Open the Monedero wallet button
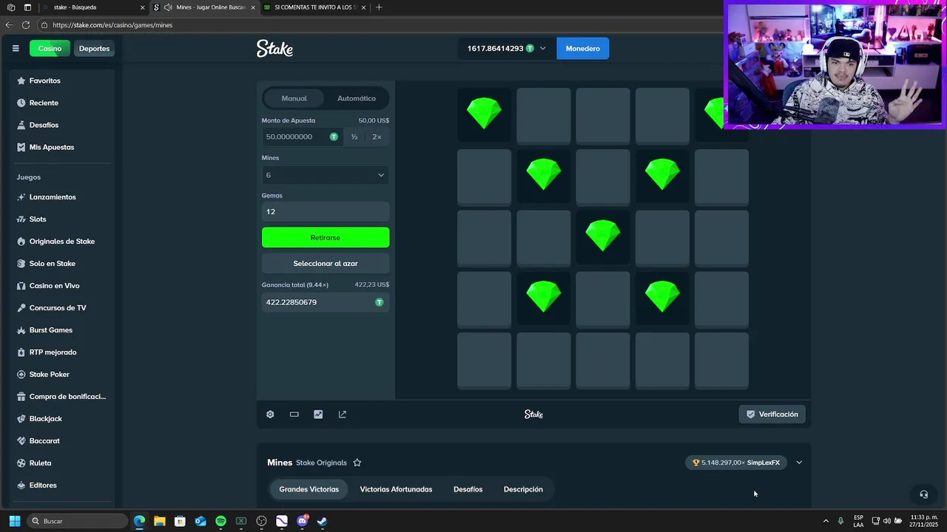947x532 pixels. [583, 49]
